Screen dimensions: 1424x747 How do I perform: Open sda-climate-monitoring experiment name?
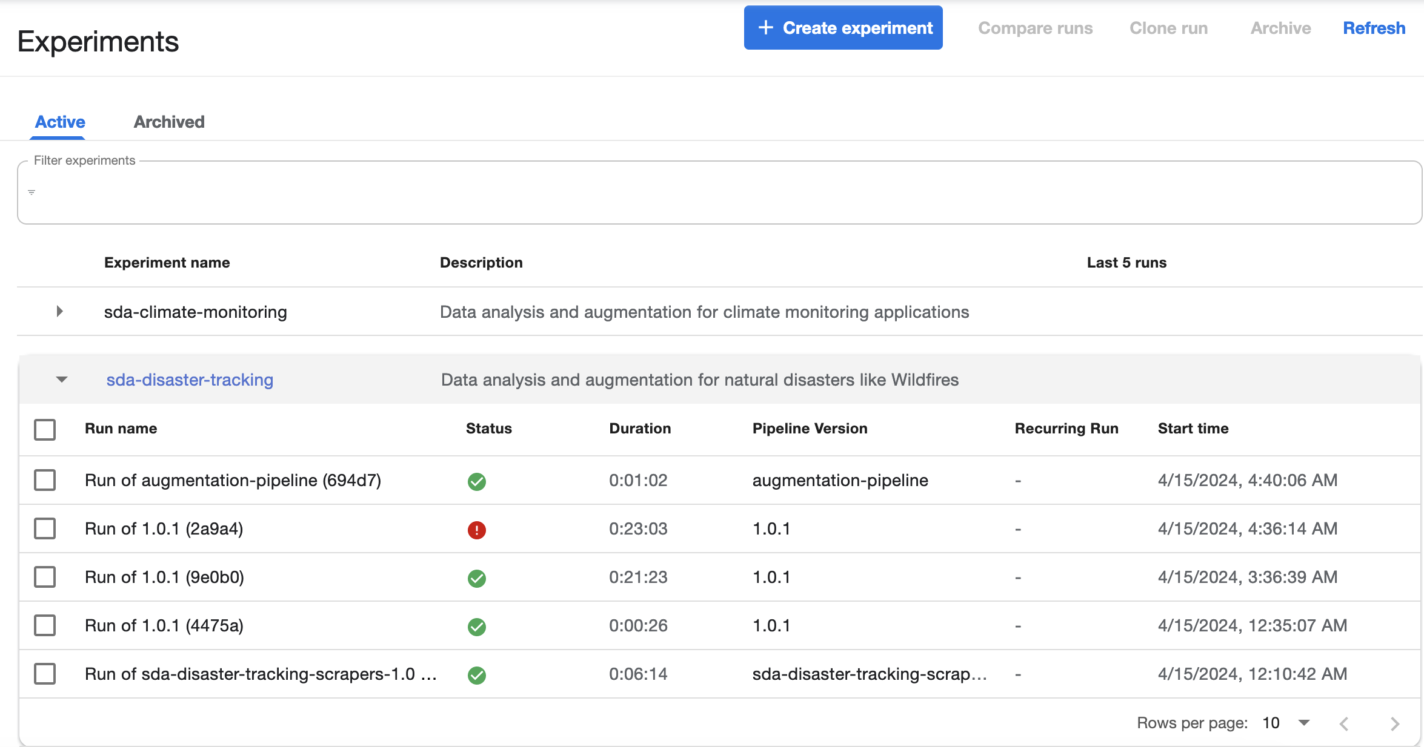point(195,312)
